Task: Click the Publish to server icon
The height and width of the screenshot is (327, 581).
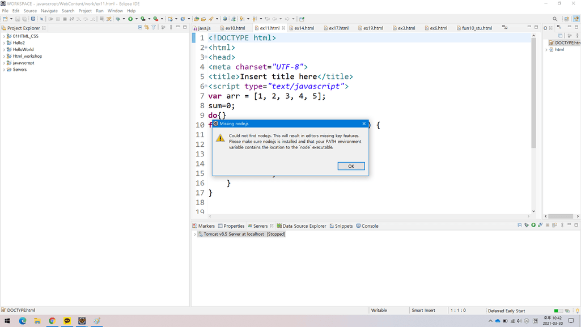Action: point(554,225)
